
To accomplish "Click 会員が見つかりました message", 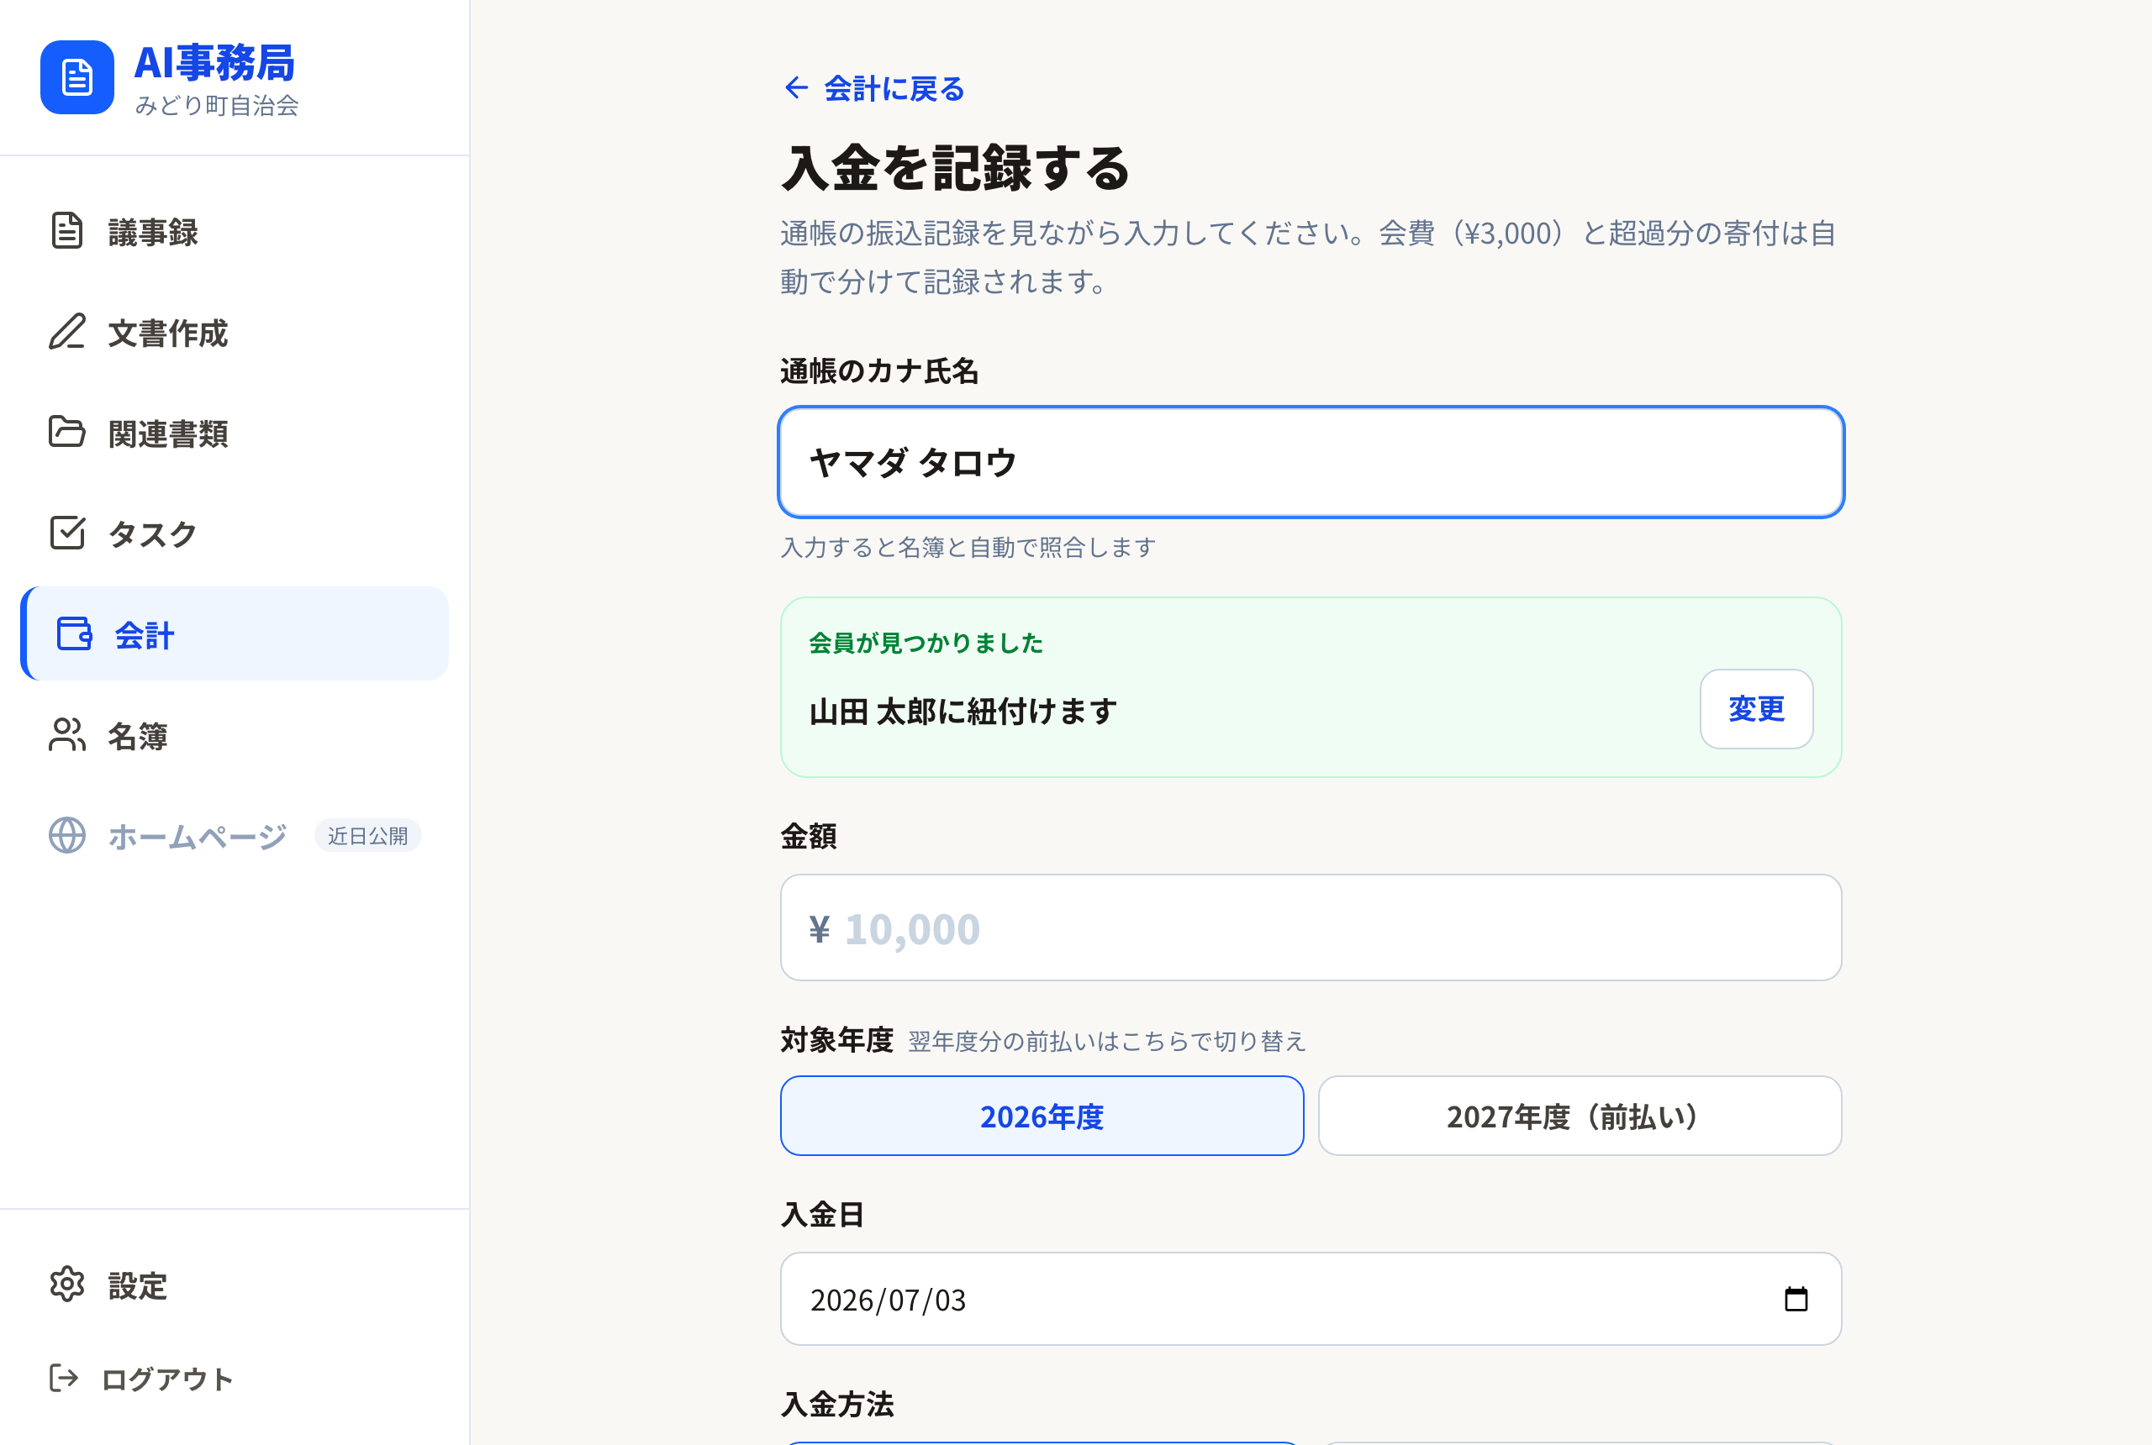I will point(926,643).
